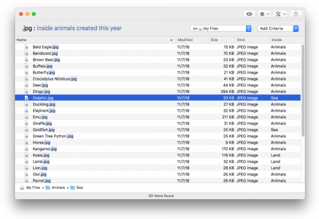Click the vertical scrollbar thumb
This screenshot has height=219, width=319.
(303, 90)
